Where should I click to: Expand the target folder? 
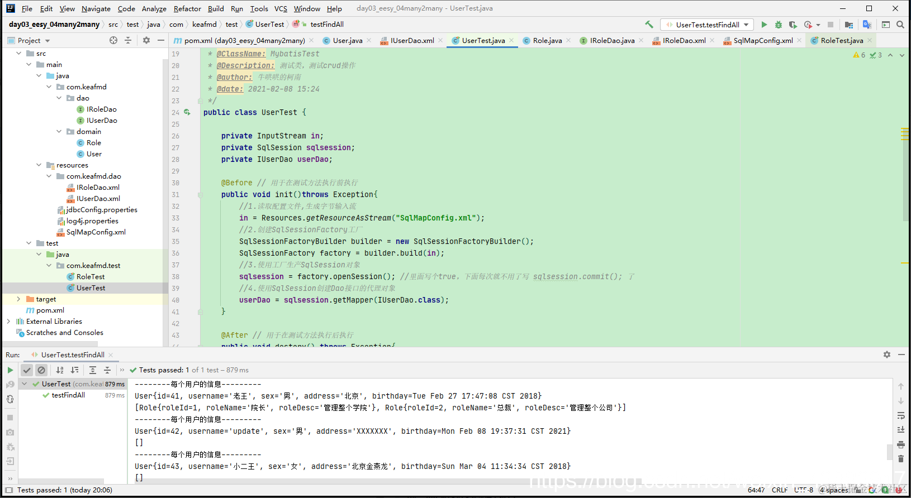18,299
